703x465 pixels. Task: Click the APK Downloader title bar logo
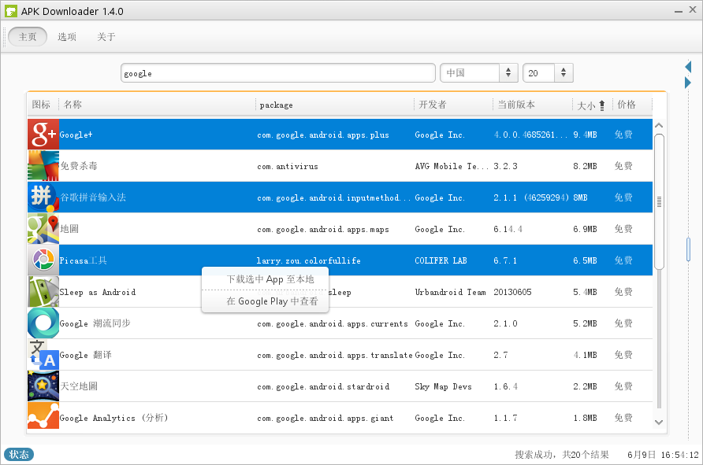11,11
